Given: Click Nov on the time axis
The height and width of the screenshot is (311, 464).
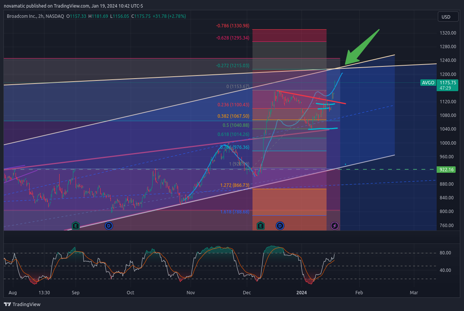Looking at the screenshot, I should 191,293.
